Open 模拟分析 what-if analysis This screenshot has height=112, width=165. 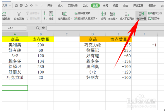(x=155, y=13)
